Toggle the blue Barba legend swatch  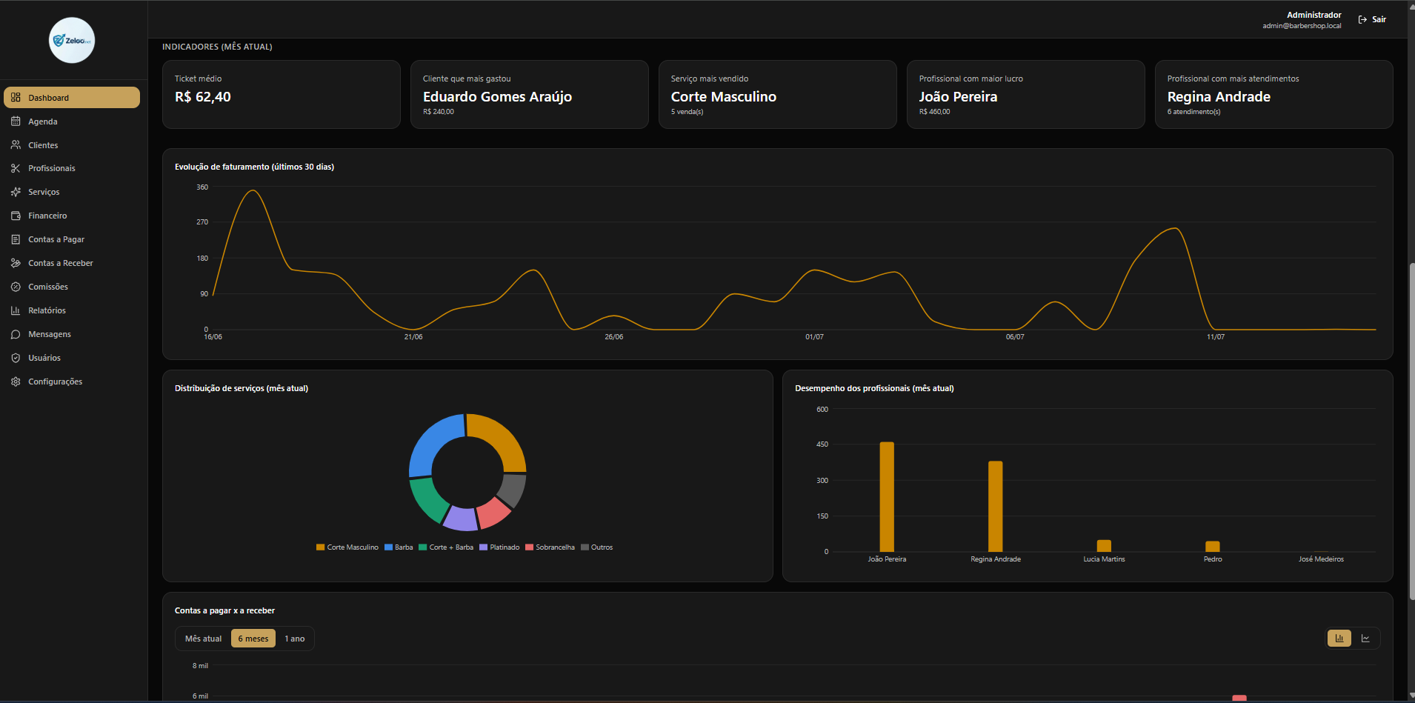(x=388, y=547)
